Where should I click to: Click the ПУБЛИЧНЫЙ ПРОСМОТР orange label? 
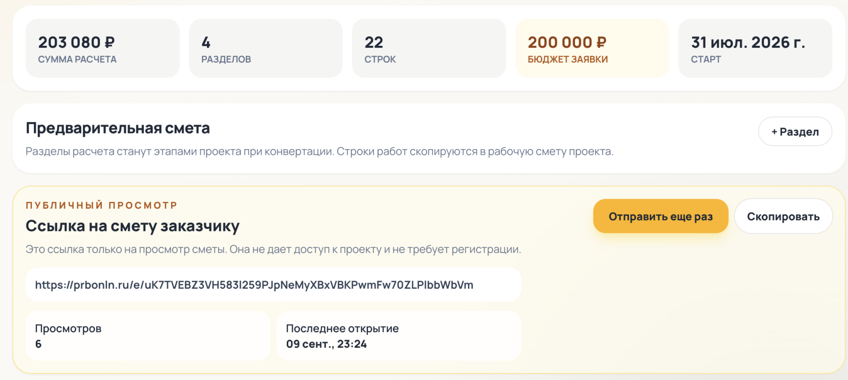click(101, 205)
